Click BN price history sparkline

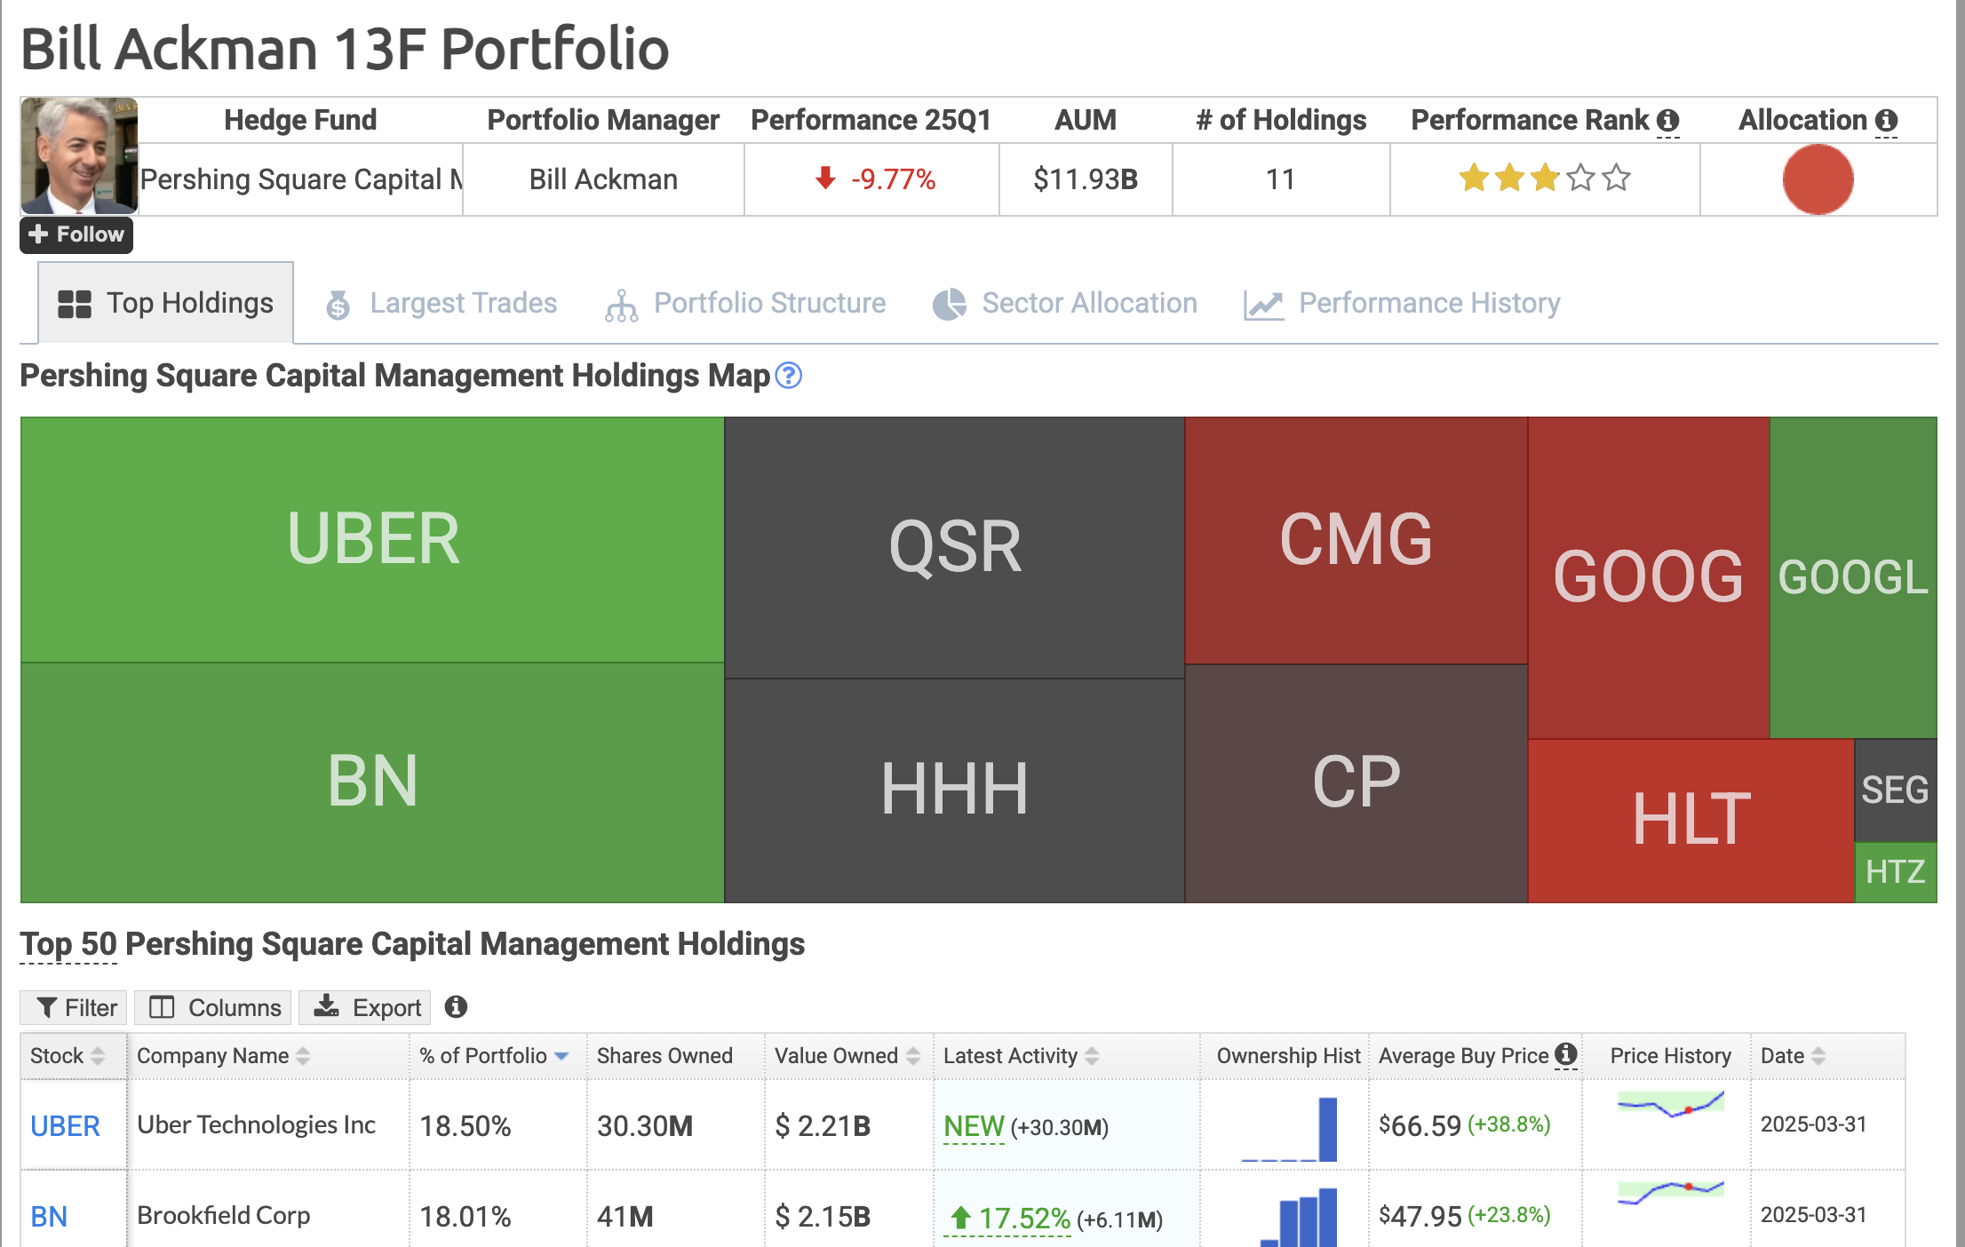click(x=1671, y=1193)
